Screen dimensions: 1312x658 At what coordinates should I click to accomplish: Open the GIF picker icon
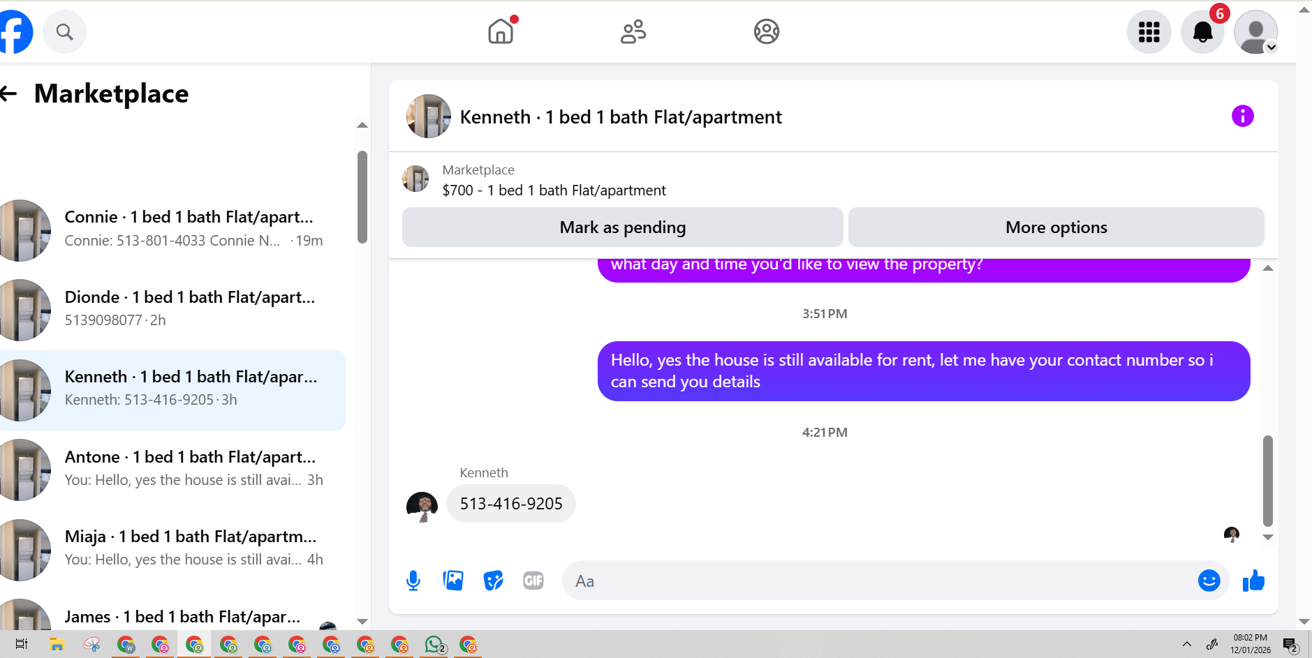[x=533, y=581]
